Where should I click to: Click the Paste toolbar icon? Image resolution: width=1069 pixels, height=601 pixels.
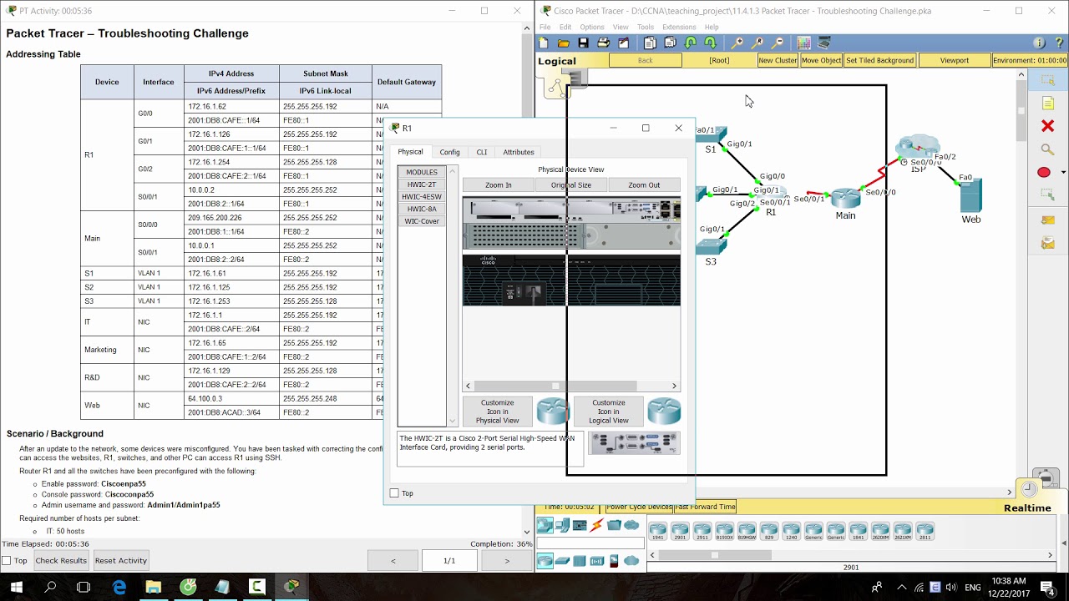click(670, 43)
